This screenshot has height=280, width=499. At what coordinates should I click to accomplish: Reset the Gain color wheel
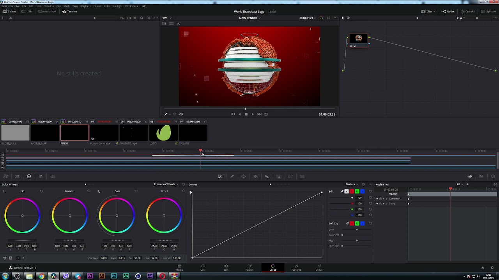pyautogui.click(x=136, y=191)
